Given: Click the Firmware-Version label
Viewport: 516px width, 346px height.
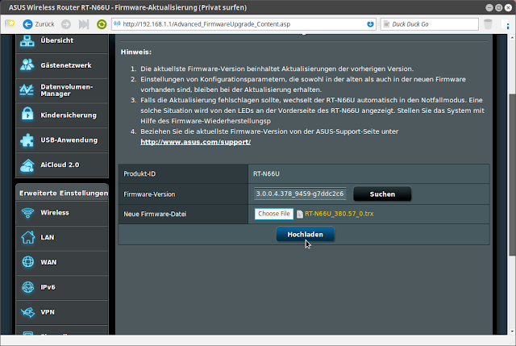Looking at the screenshot, I should pos(149,194).
